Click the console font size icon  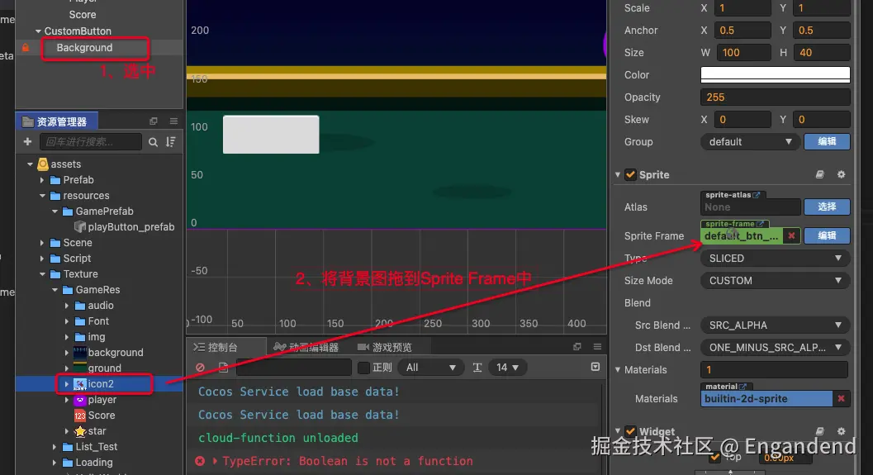[x=477, y=368]
